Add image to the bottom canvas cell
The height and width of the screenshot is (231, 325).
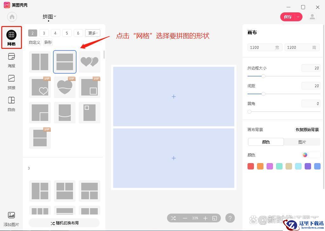tap(174, 158)
